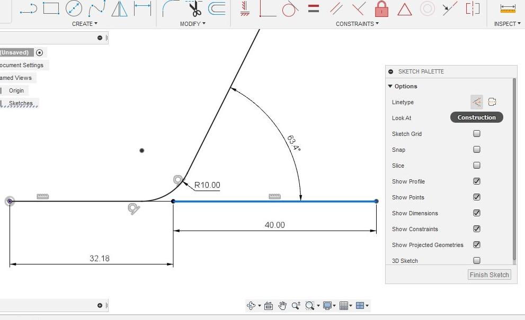Enable the Slice checkbox
Viewport: 525px width, 320px height.
click(477, 165)
